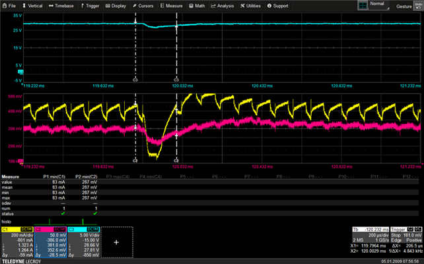
Task: Click the ΔX= 206.5 µs readout
Action: pyautogui.click(x=407, y=246)
